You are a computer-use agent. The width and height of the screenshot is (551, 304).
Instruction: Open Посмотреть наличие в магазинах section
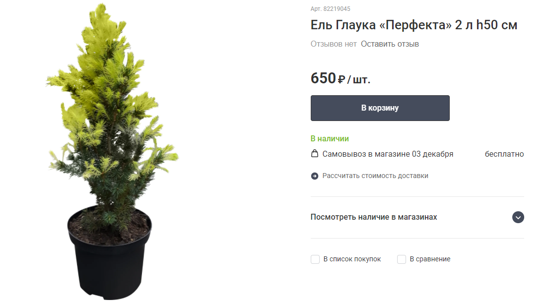click(x=417, y=217)
